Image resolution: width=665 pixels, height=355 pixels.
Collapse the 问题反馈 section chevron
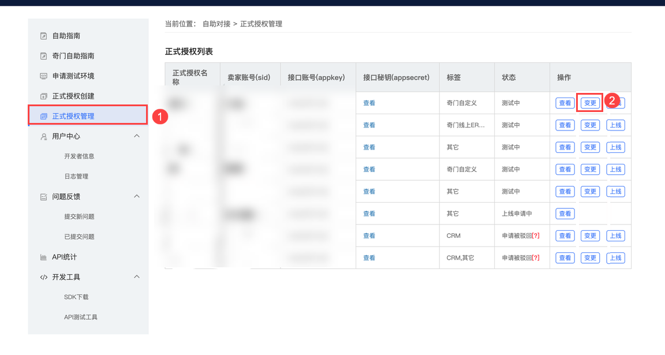click(x=137, y=196)
